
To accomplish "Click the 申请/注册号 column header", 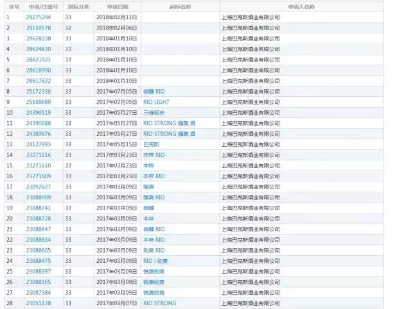I will [43, 7].
